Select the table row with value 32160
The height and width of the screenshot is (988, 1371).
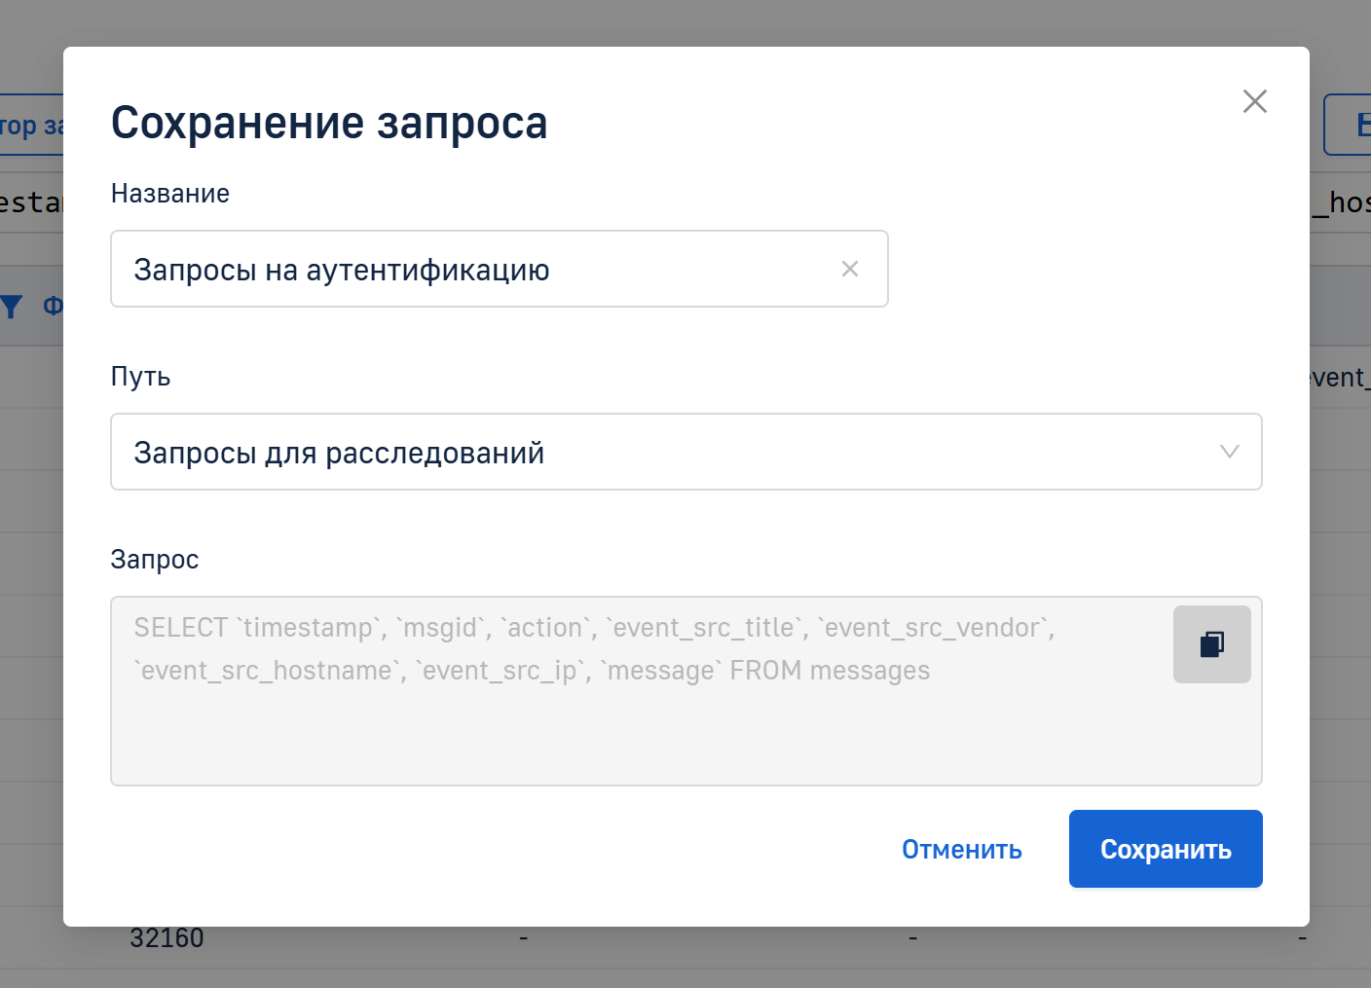[167, 938]
